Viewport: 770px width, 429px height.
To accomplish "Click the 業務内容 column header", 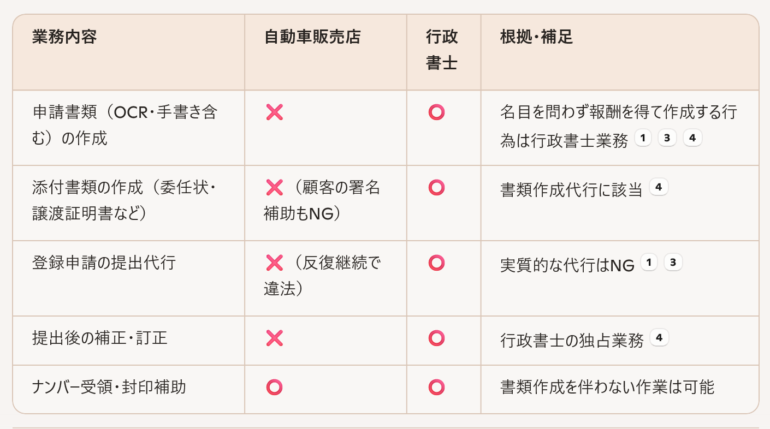I will 64,38.
